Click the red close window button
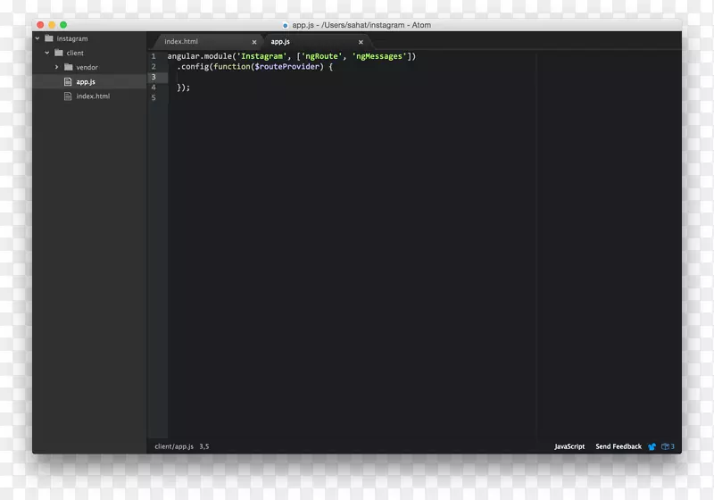Screen dimensions: 714x500 [x=40, y=25]
